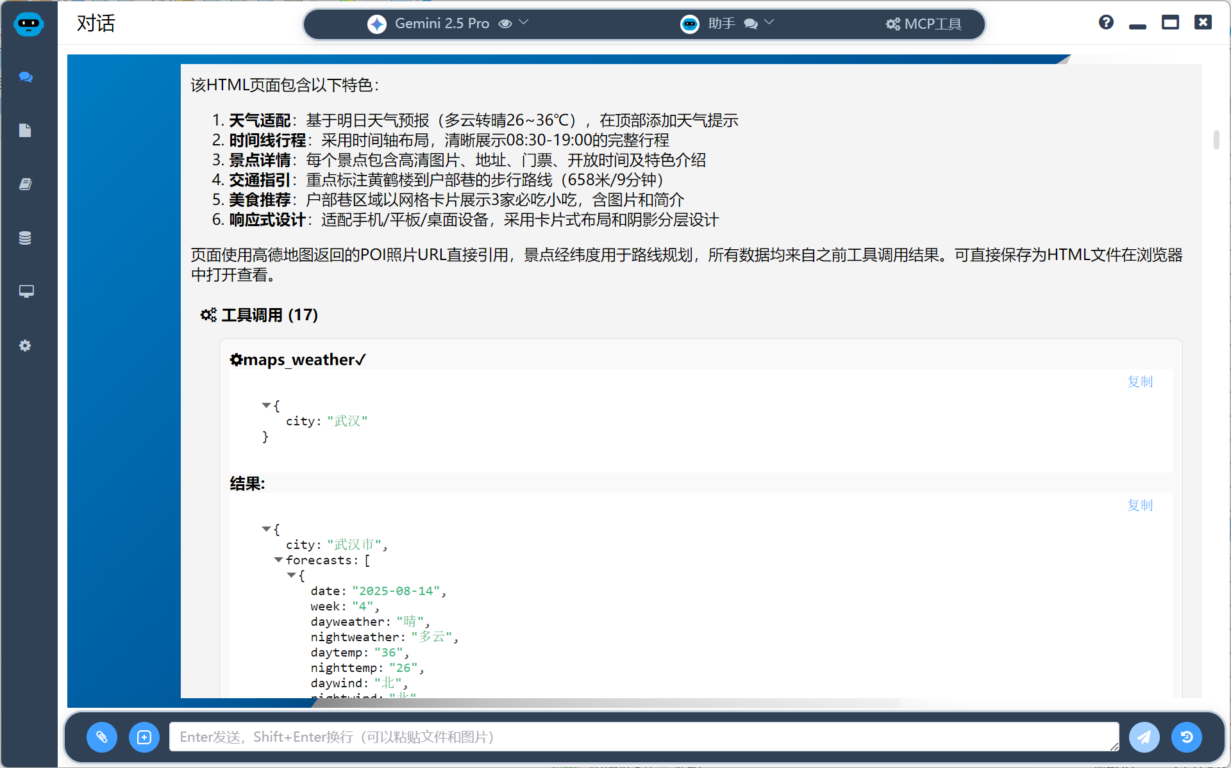Open the document page icon in the sidebar
The height and width of the screenshot is (768, 1231).
[26, 131]
